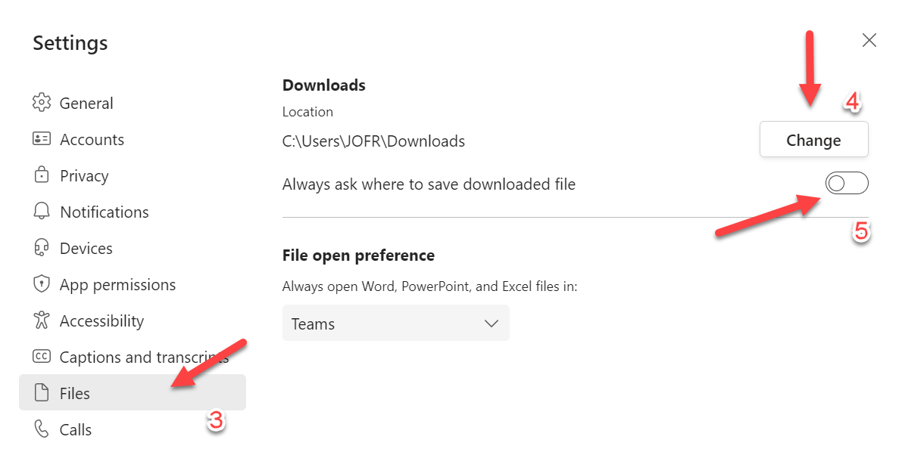Viewport: 902px width, 452px height.
Task: Click the Calls phone icon
Action: coord(42,429)
